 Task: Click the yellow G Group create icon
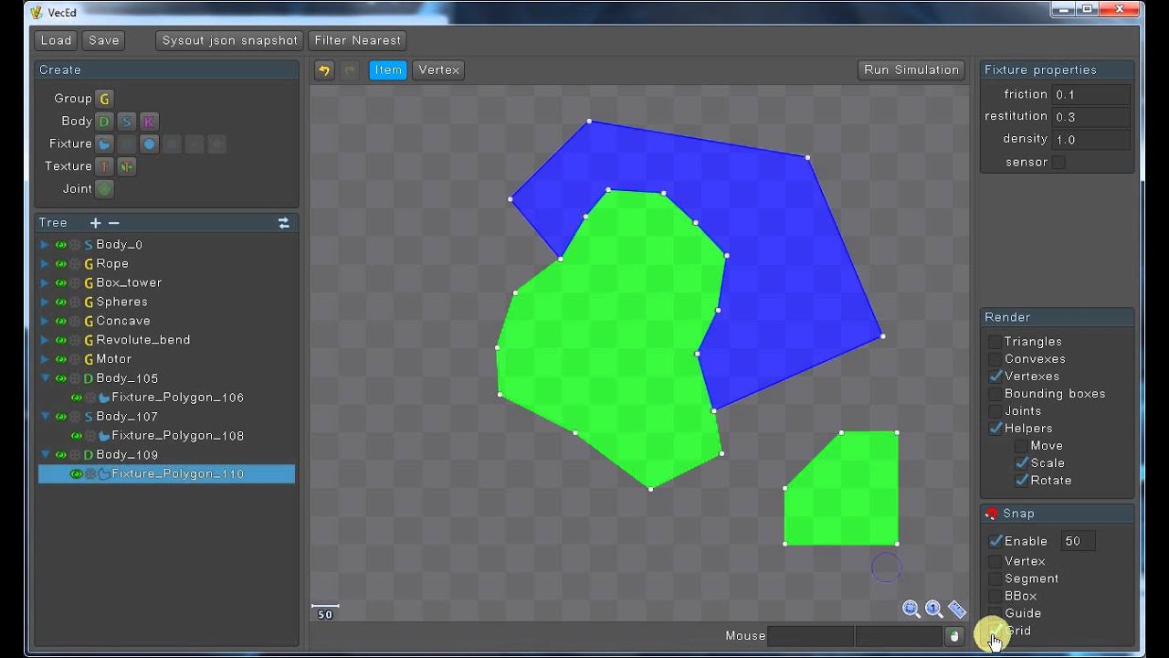(104, 99)
